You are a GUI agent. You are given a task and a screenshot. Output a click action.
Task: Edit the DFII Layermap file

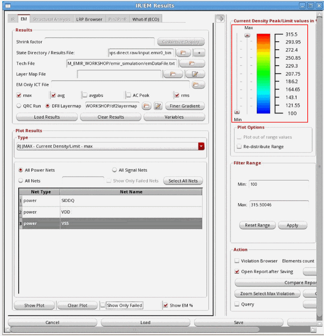pyautogui.click(x=158, y=106)
